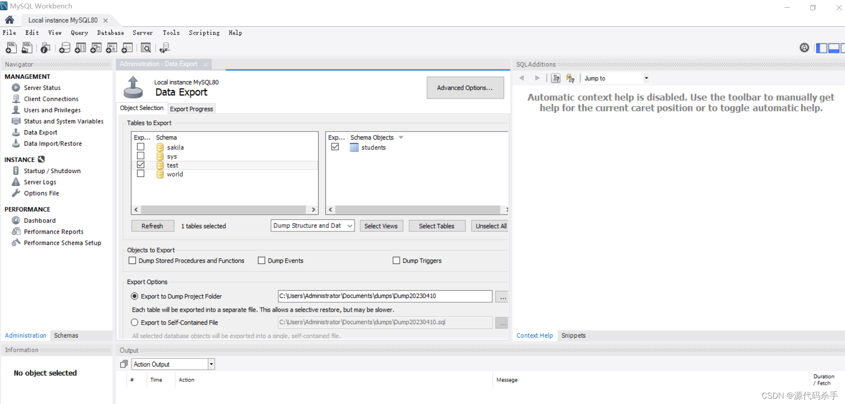845x404 pixels.
Task: Open a new SQL query tab
Action: (x=11, y=48)
